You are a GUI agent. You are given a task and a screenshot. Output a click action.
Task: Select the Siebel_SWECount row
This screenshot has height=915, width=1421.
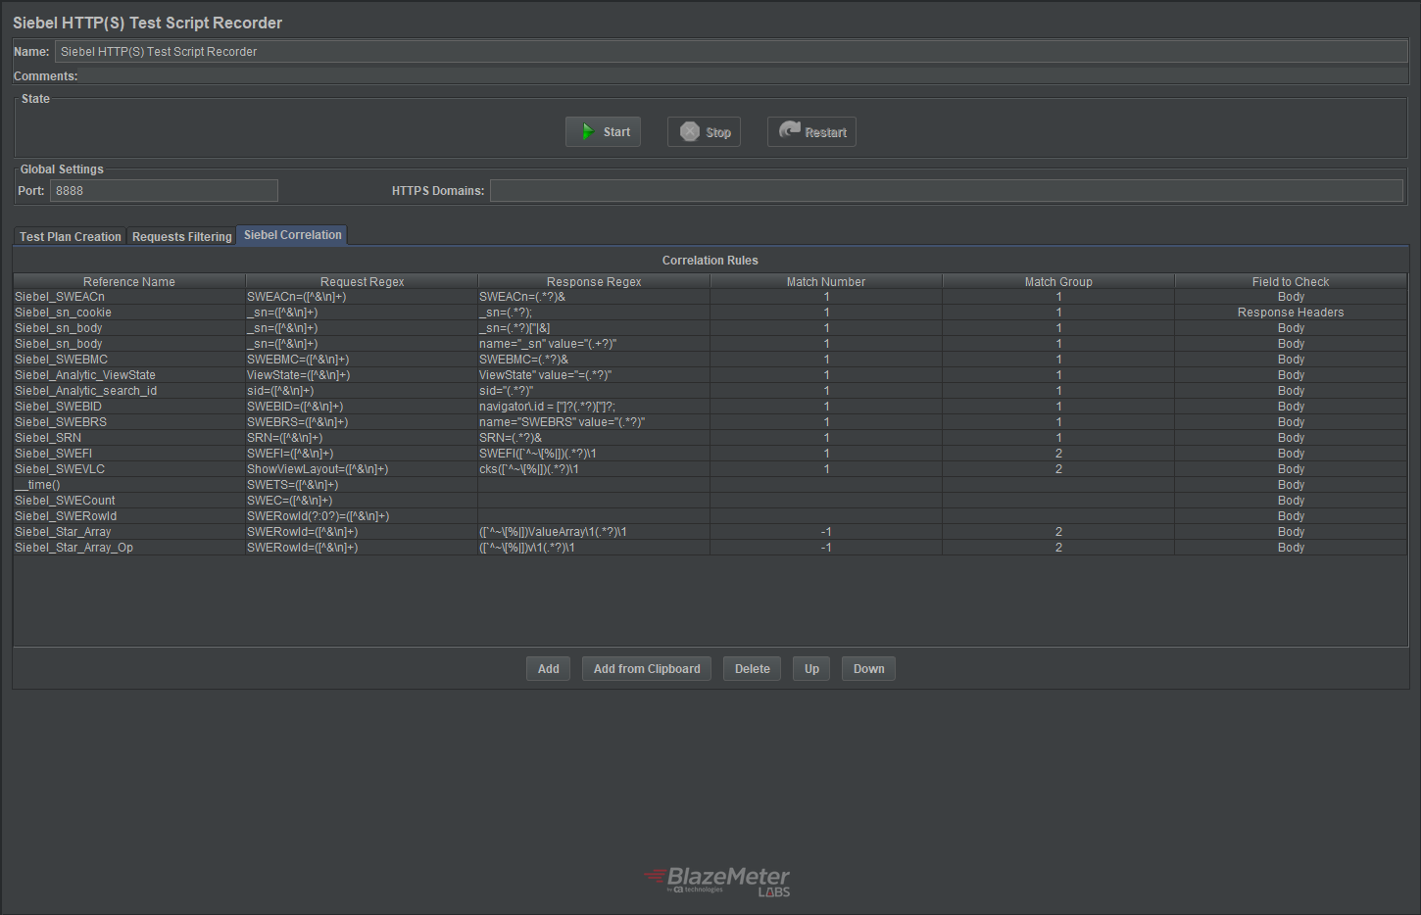(x=710, y=501)
